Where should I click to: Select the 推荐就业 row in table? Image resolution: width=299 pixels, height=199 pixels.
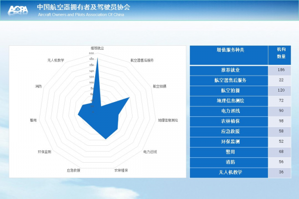click(230, 70)
